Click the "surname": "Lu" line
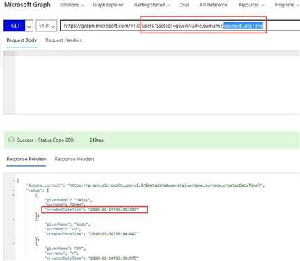 coord(63,229)
